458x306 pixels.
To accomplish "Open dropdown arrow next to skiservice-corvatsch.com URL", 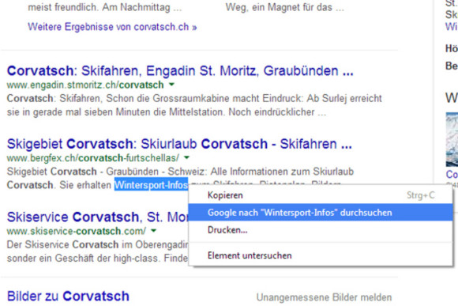I will pos(153,231).
